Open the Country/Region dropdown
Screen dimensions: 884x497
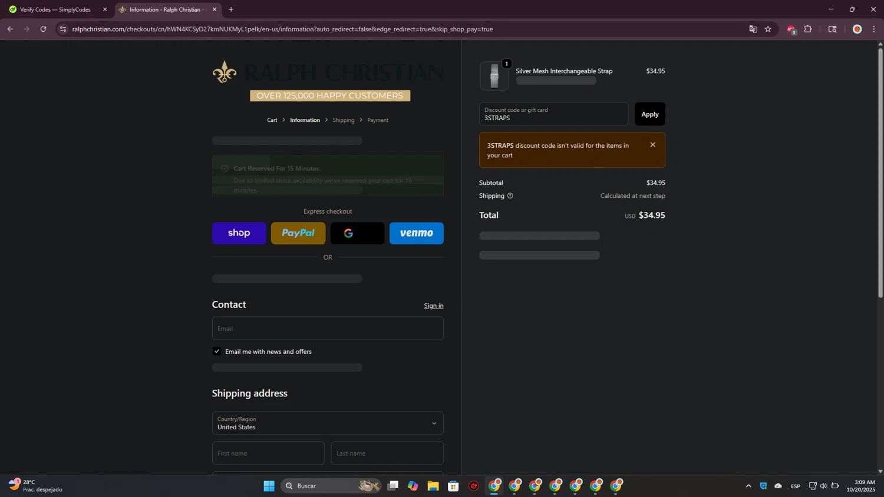point(328,423)
